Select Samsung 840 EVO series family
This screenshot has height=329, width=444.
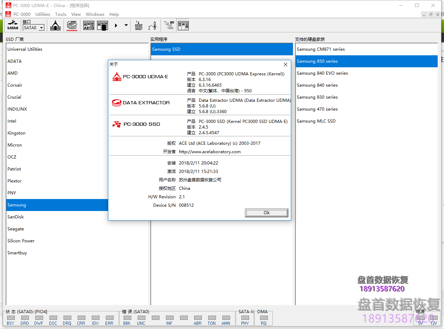[x=322, y=73]
